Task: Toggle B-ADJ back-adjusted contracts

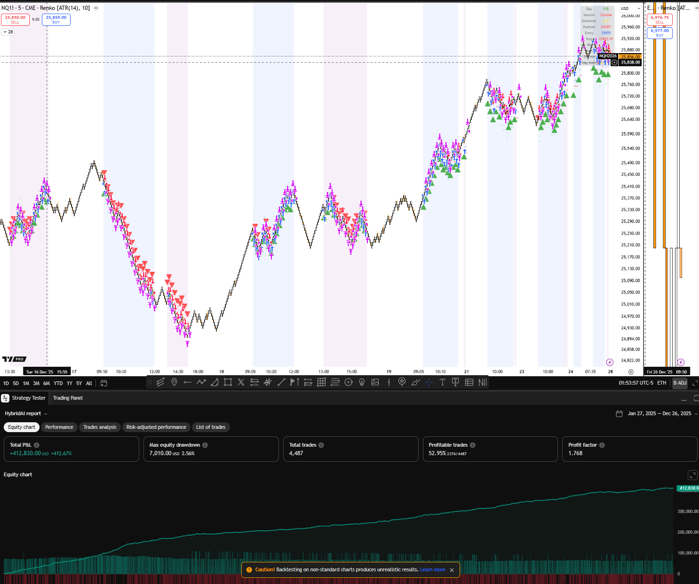Action: (x=680, y=383)
